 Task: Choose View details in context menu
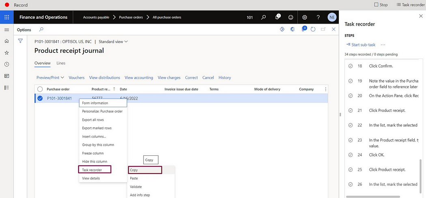[103, 178]
